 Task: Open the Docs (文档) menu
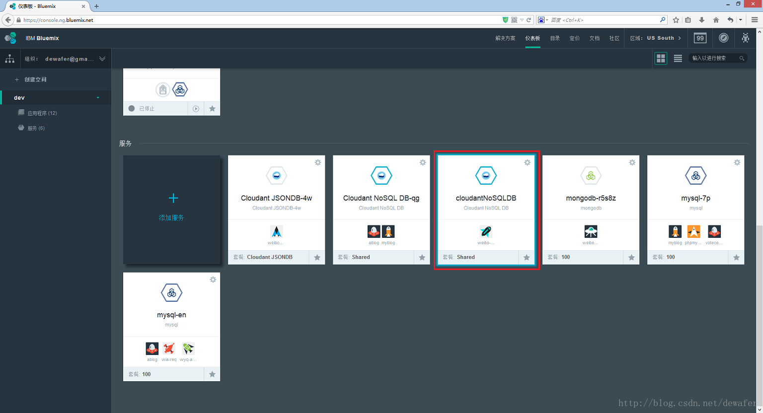(x=595, y=38)
